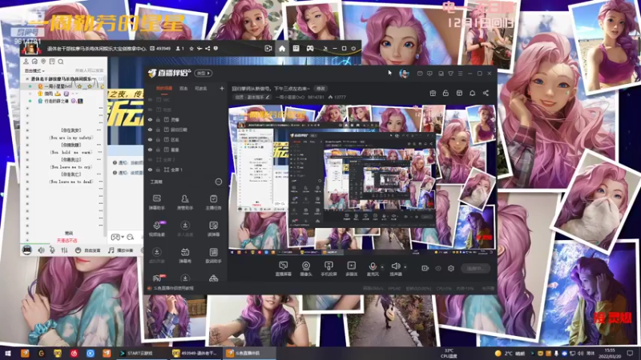Image resolution: width=641 pixels, height=360 pixels.
Task: Add 手机投屏 phone casting source
Action: tap(329, 269)
